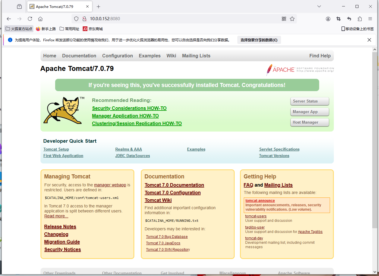Take a screenshot with the crop icon

tap(339, 19)
